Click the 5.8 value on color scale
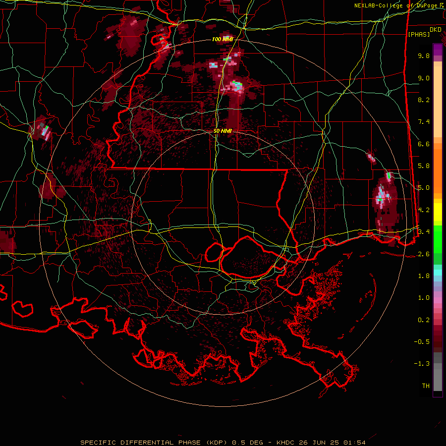This screenshot has width=446, height=446. (x=424, y=166)
